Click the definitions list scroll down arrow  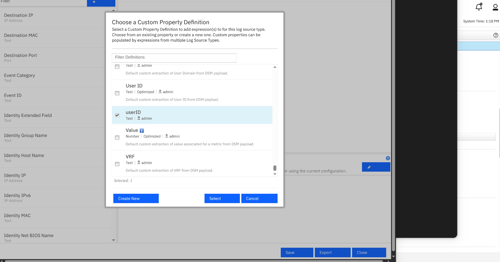(275, 174)
